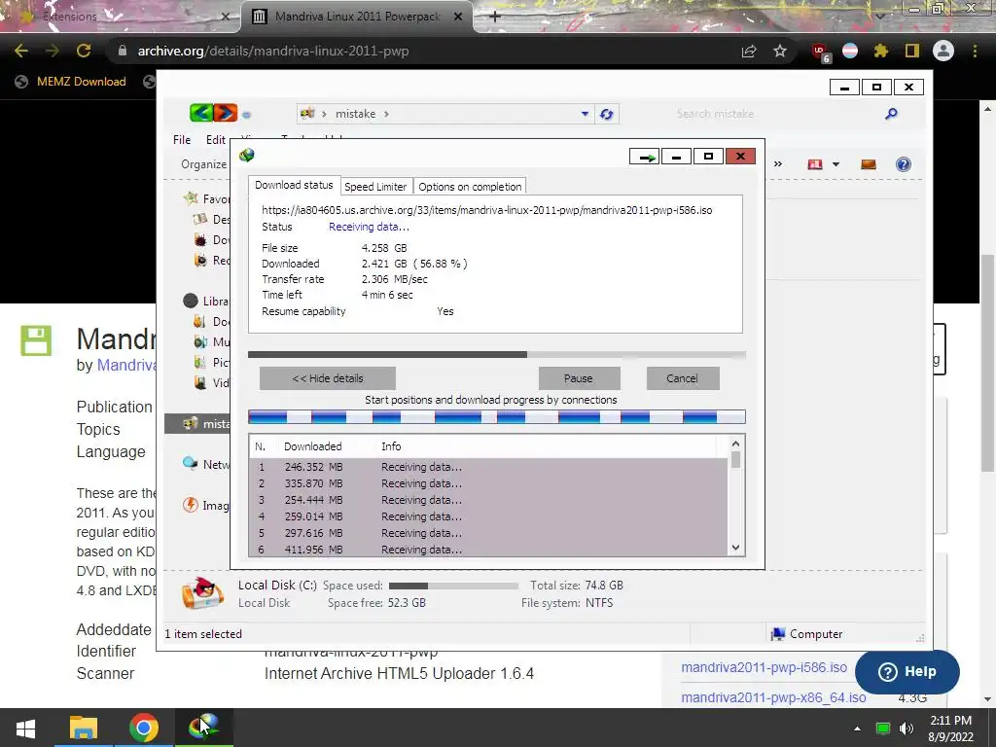Viewport: 996px width, 747px height.
Task: Select the Mandriva Linux 2011 Powerpack tab
Action: tap(357, 17)
